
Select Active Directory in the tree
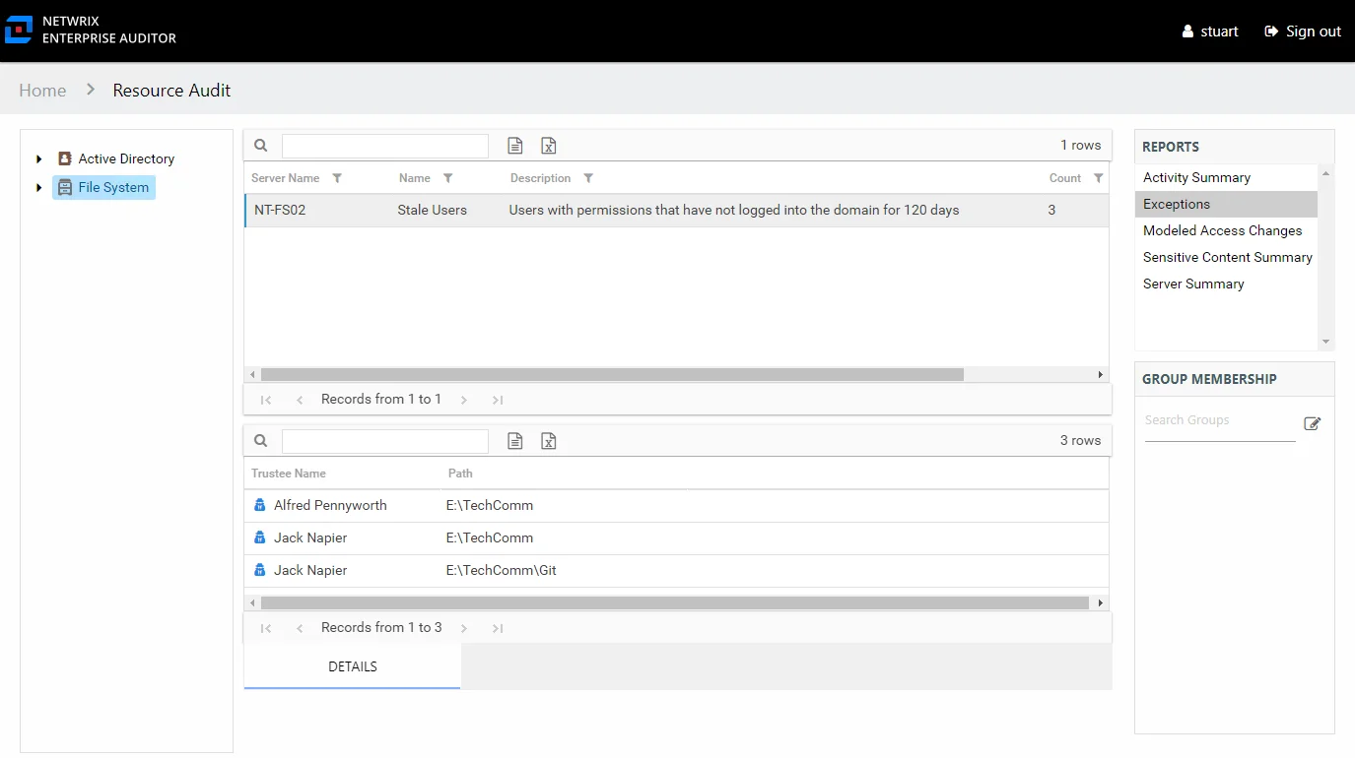click(116, 158)
